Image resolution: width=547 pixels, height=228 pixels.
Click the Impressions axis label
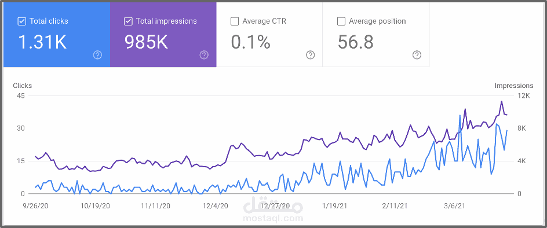click(513, 86)
